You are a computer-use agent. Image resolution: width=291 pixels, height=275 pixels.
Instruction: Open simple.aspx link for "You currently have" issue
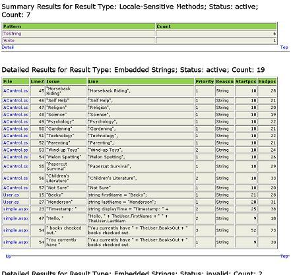16,242
